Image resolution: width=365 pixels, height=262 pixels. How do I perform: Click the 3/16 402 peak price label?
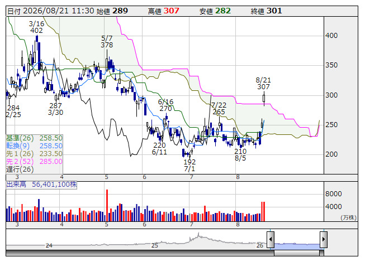coord(36,27)
